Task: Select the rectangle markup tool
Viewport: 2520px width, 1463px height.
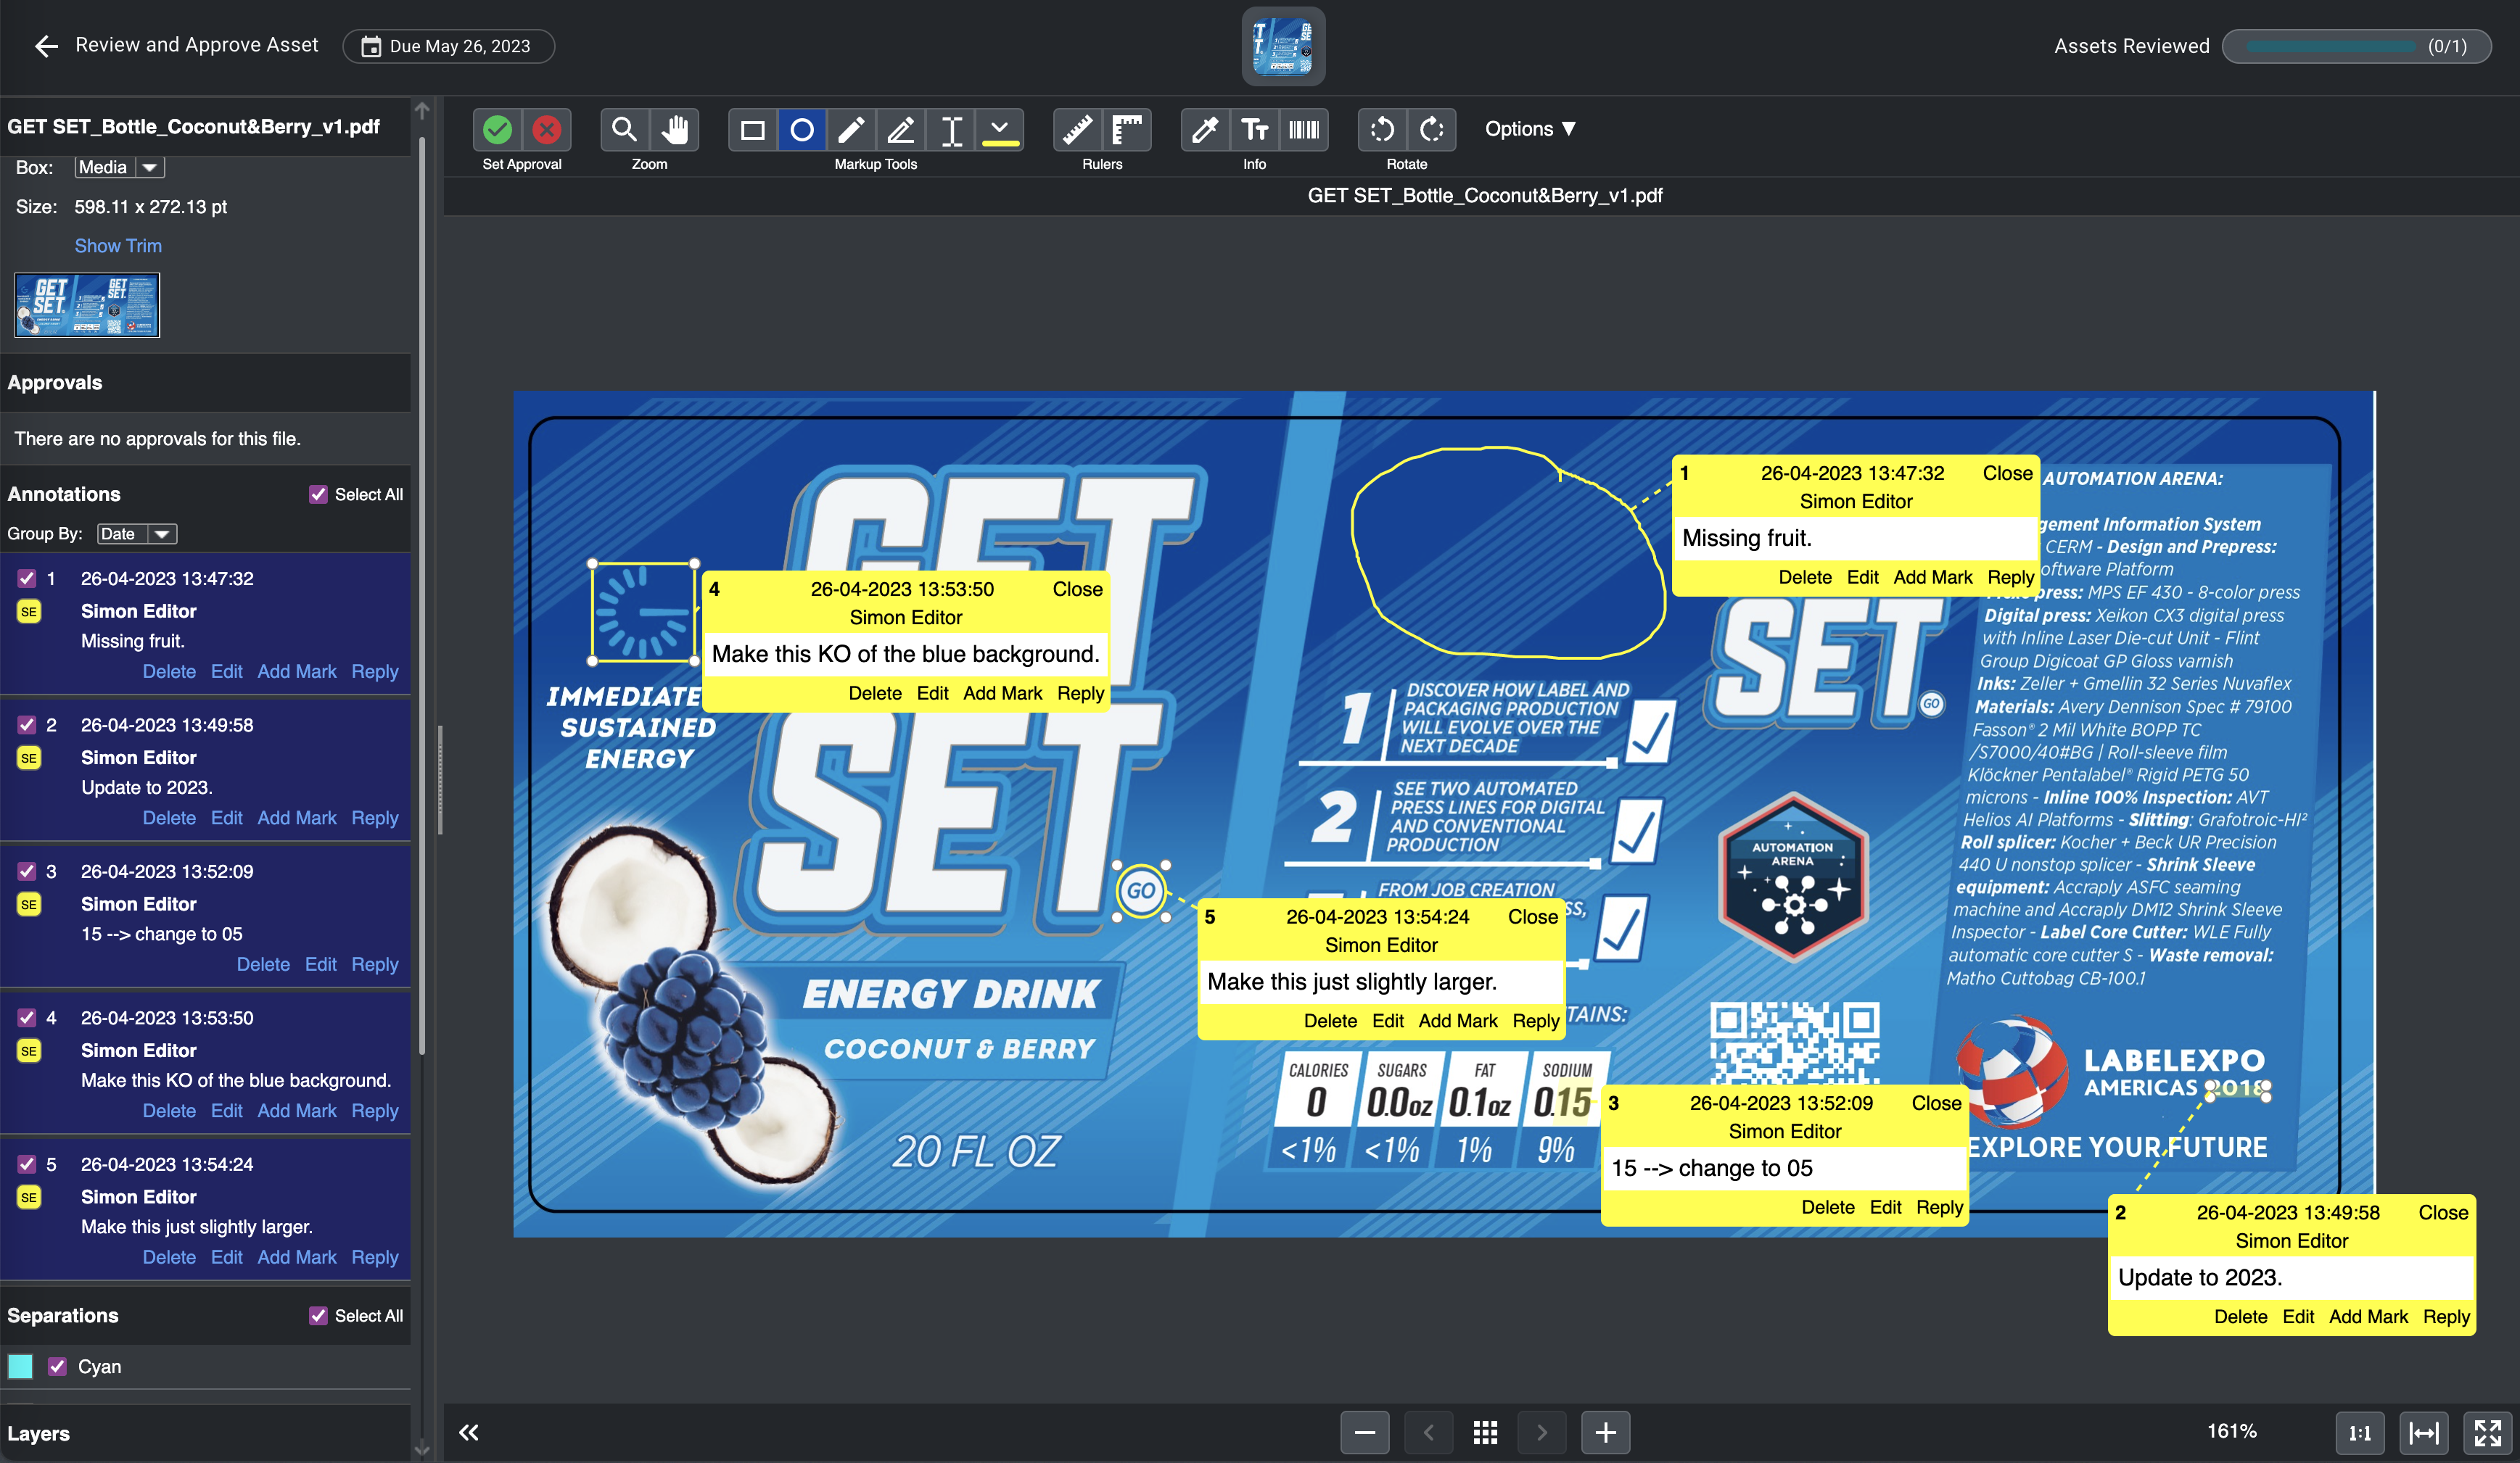Action: point(753,129)
